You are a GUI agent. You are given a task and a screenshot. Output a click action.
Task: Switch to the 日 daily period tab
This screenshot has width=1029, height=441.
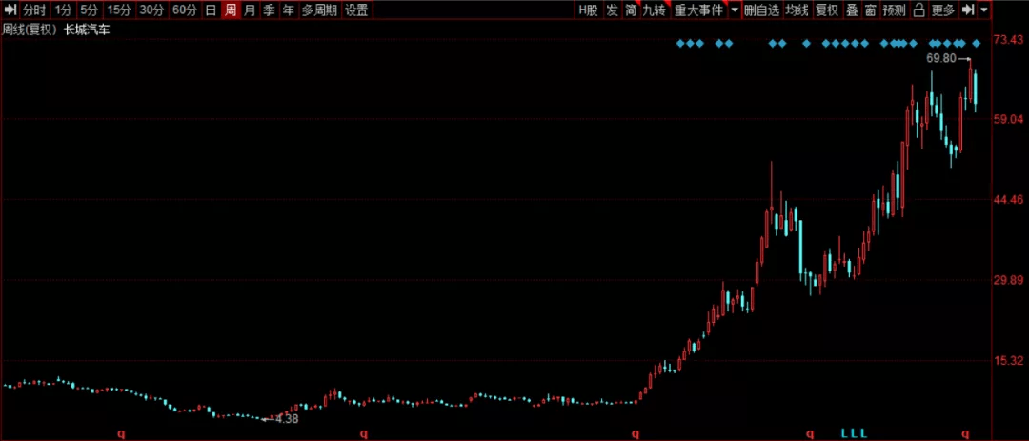(x=211, y=10)
